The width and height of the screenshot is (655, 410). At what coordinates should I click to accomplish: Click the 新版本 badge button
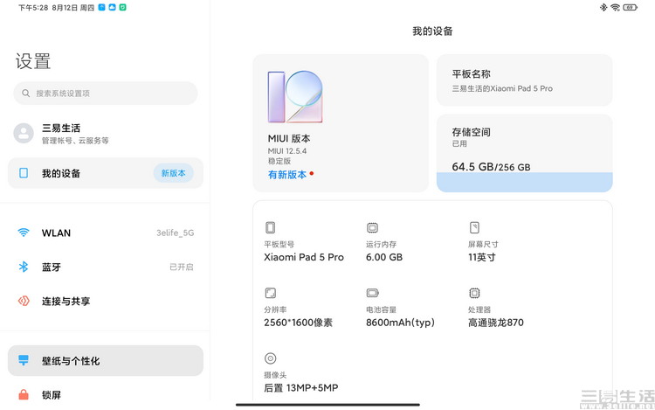pos(174,173)
